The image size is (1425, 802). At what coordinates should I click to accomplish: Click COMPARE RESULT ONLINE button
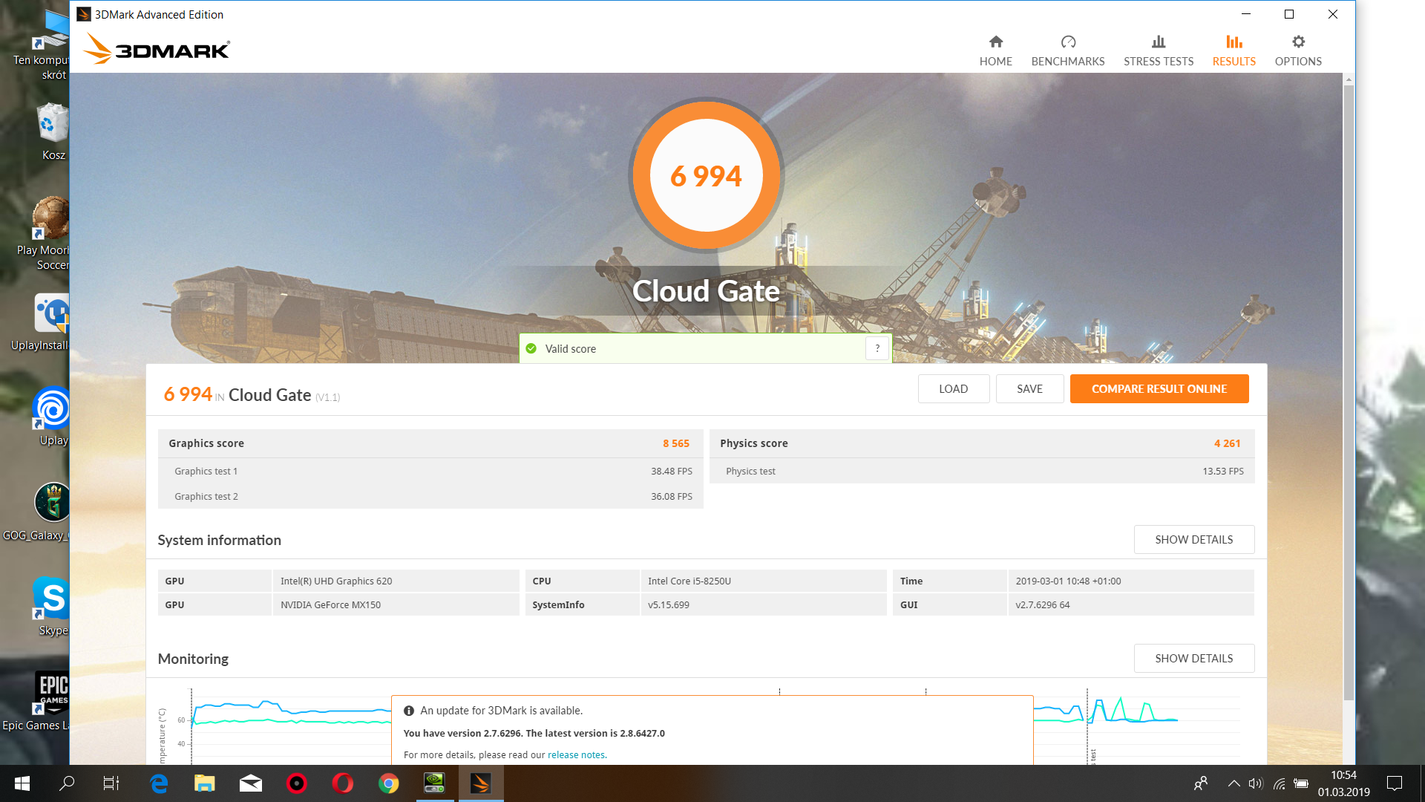tap(1159, 388)
